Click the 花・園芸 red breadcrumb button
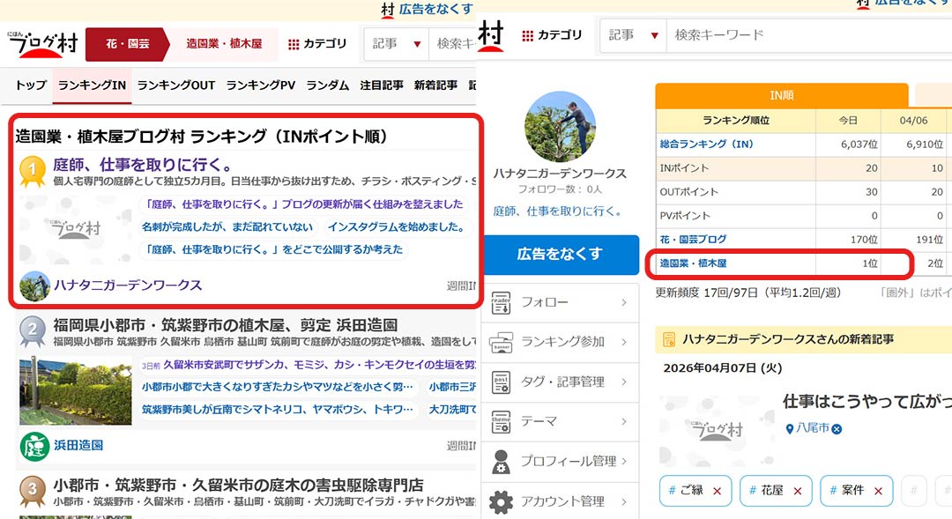The image size is (952, 519). pos(128,43)
